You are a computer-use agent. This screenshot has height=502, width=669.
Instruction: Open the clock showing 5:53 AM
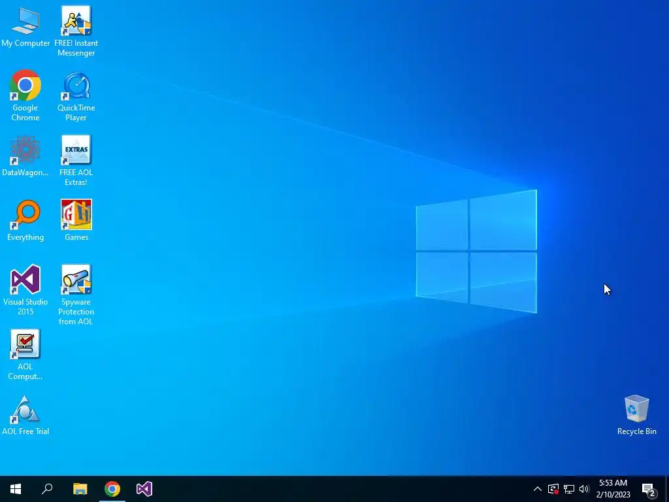(x=613, y=489)
